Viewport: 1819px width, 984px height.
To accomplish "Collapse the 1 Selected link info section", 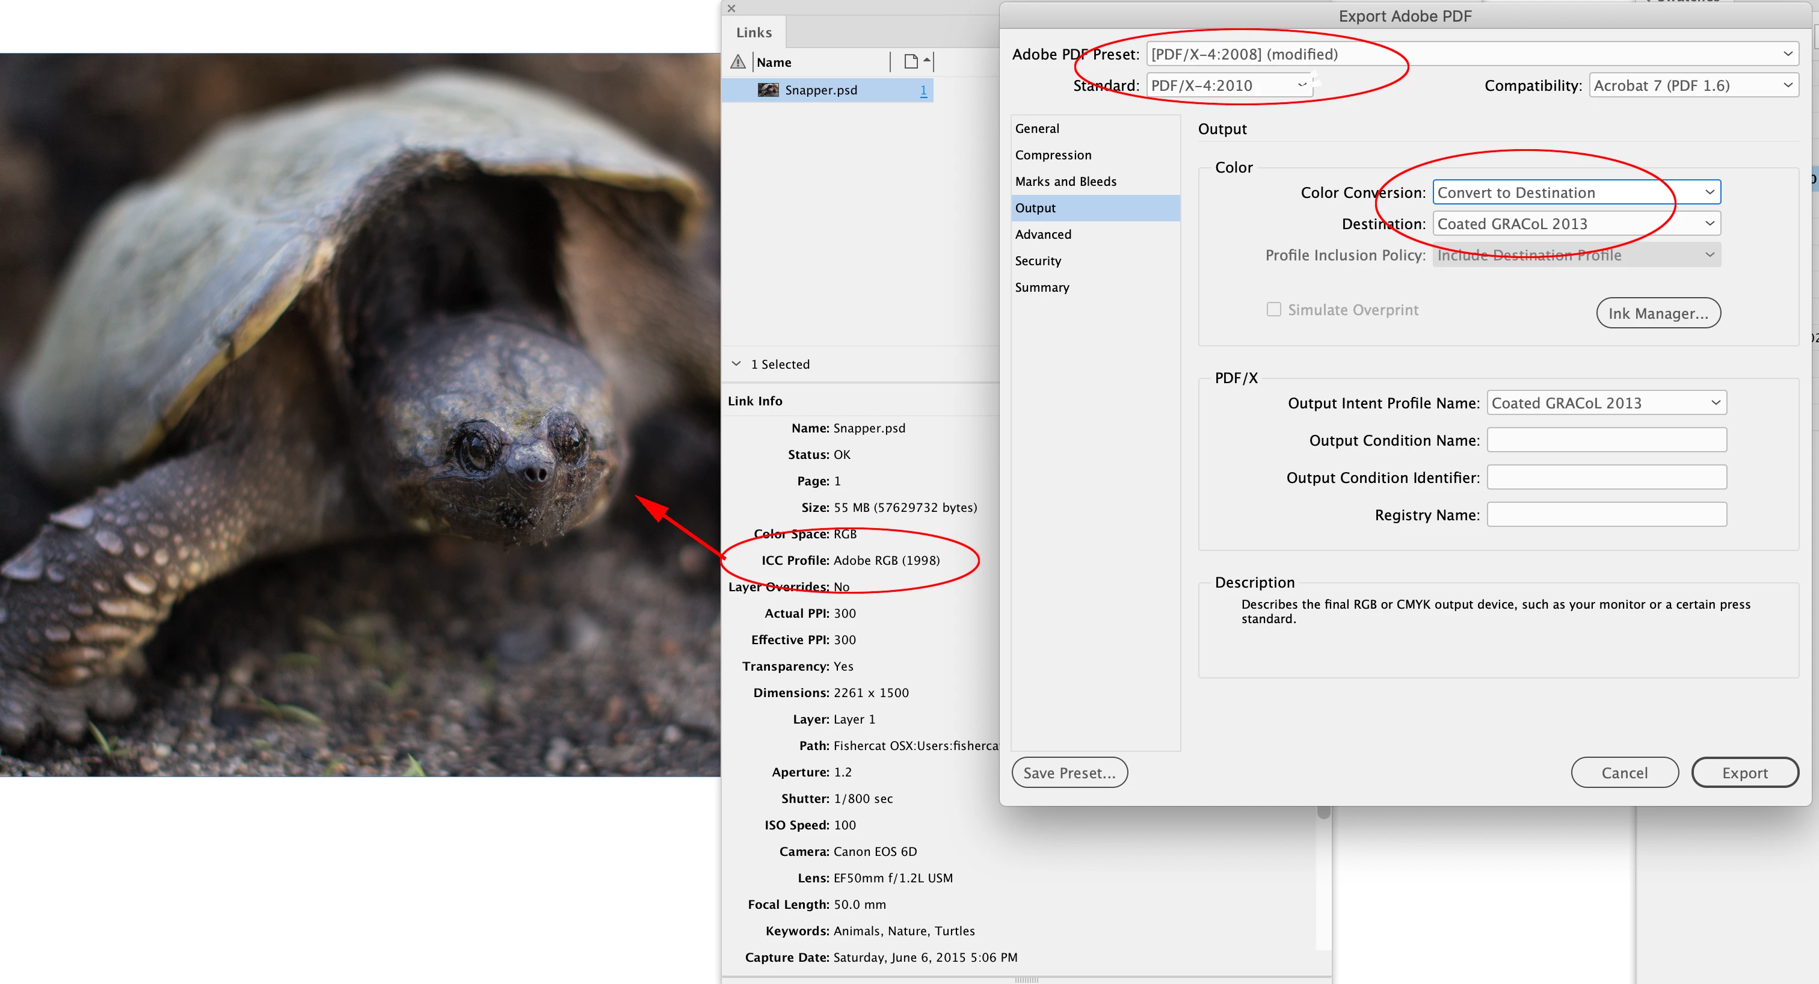I will pyautogui.click(x=736, y=363).
